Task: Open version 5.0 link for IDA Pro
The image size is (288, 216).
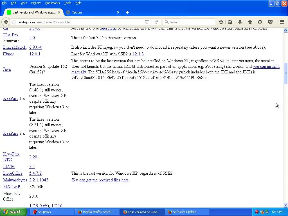Action: [x=32, y=38]
